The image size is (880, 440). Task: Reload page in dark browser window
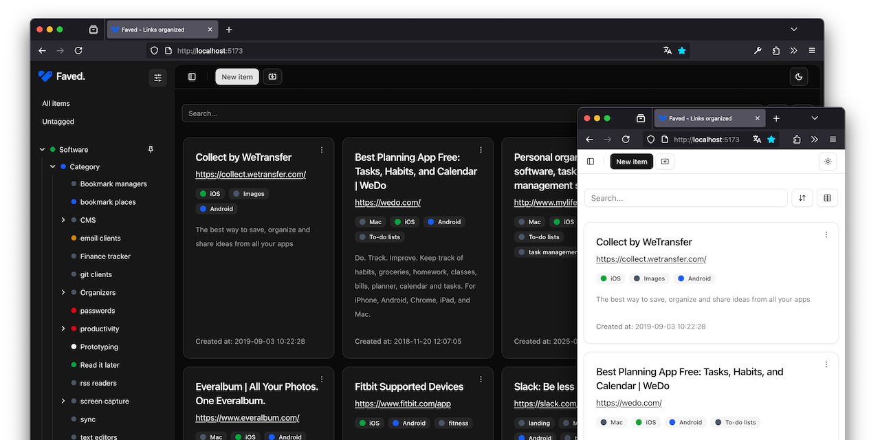78,51
